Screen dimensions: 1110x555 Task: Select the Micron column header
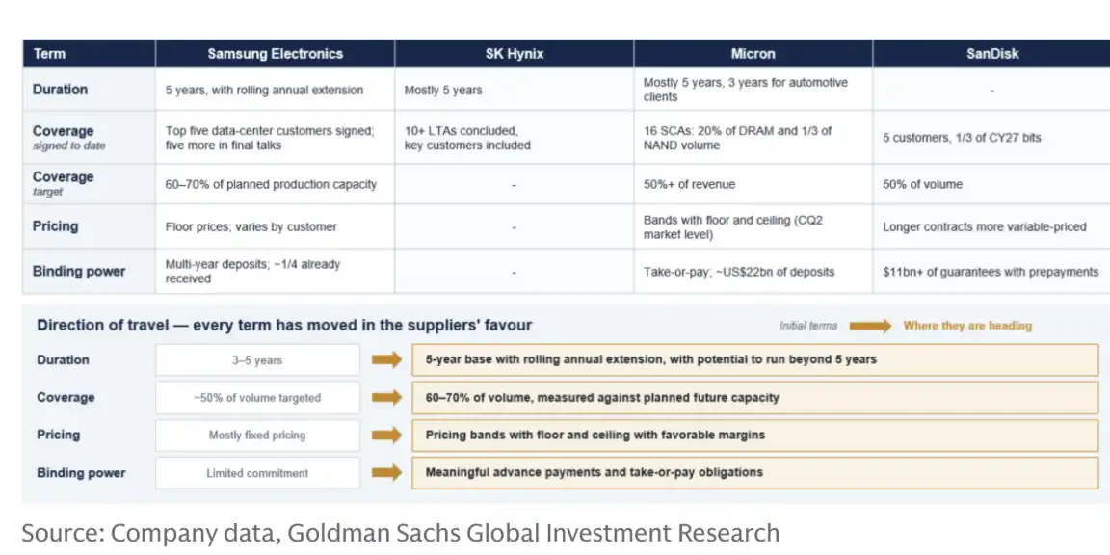(x=753, y=54)
